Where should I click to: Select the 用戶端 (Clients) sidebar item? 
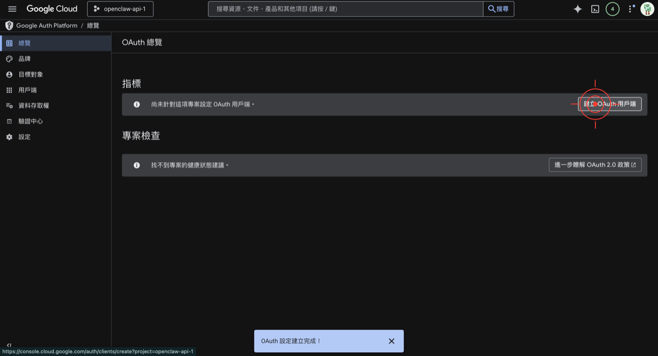point(27,90)
